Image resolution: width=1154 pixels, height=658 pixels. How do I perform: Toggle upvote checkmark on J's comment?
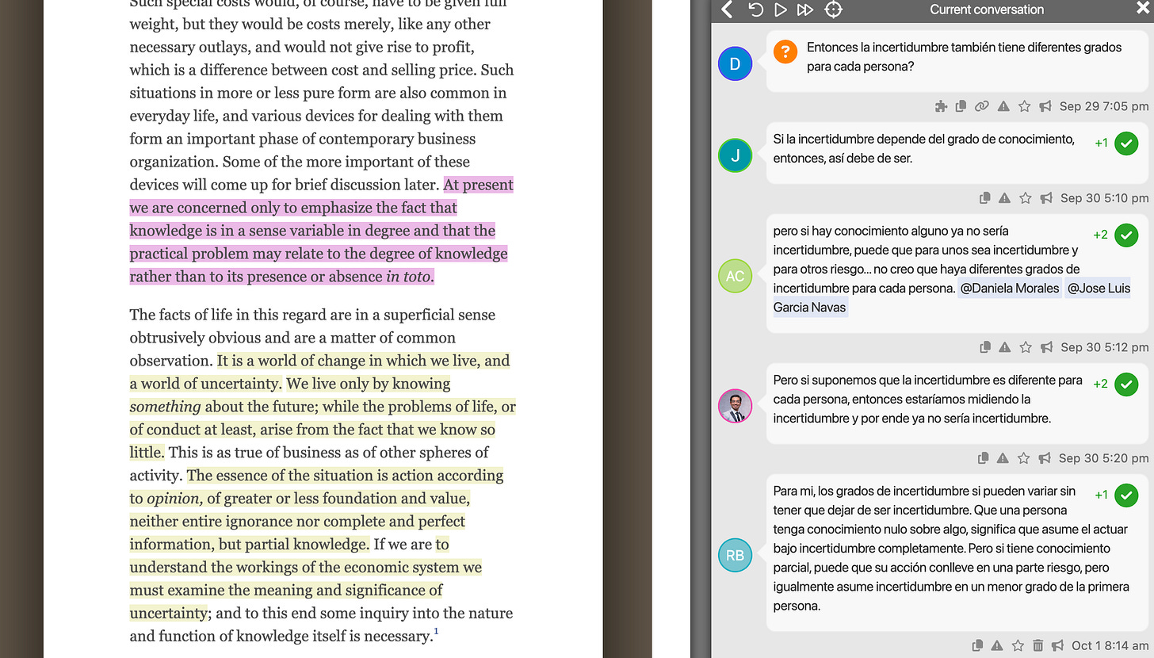[1126, 143]
